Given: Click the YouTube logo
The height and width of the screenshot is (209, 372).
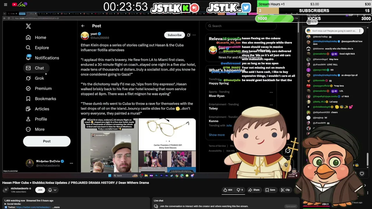Looking at the screenshot, I should coord(15,4).
